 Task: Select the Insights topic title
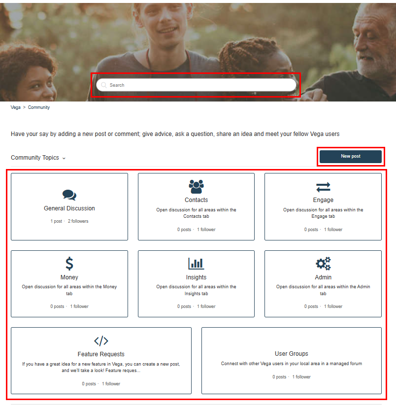point(196,277)
